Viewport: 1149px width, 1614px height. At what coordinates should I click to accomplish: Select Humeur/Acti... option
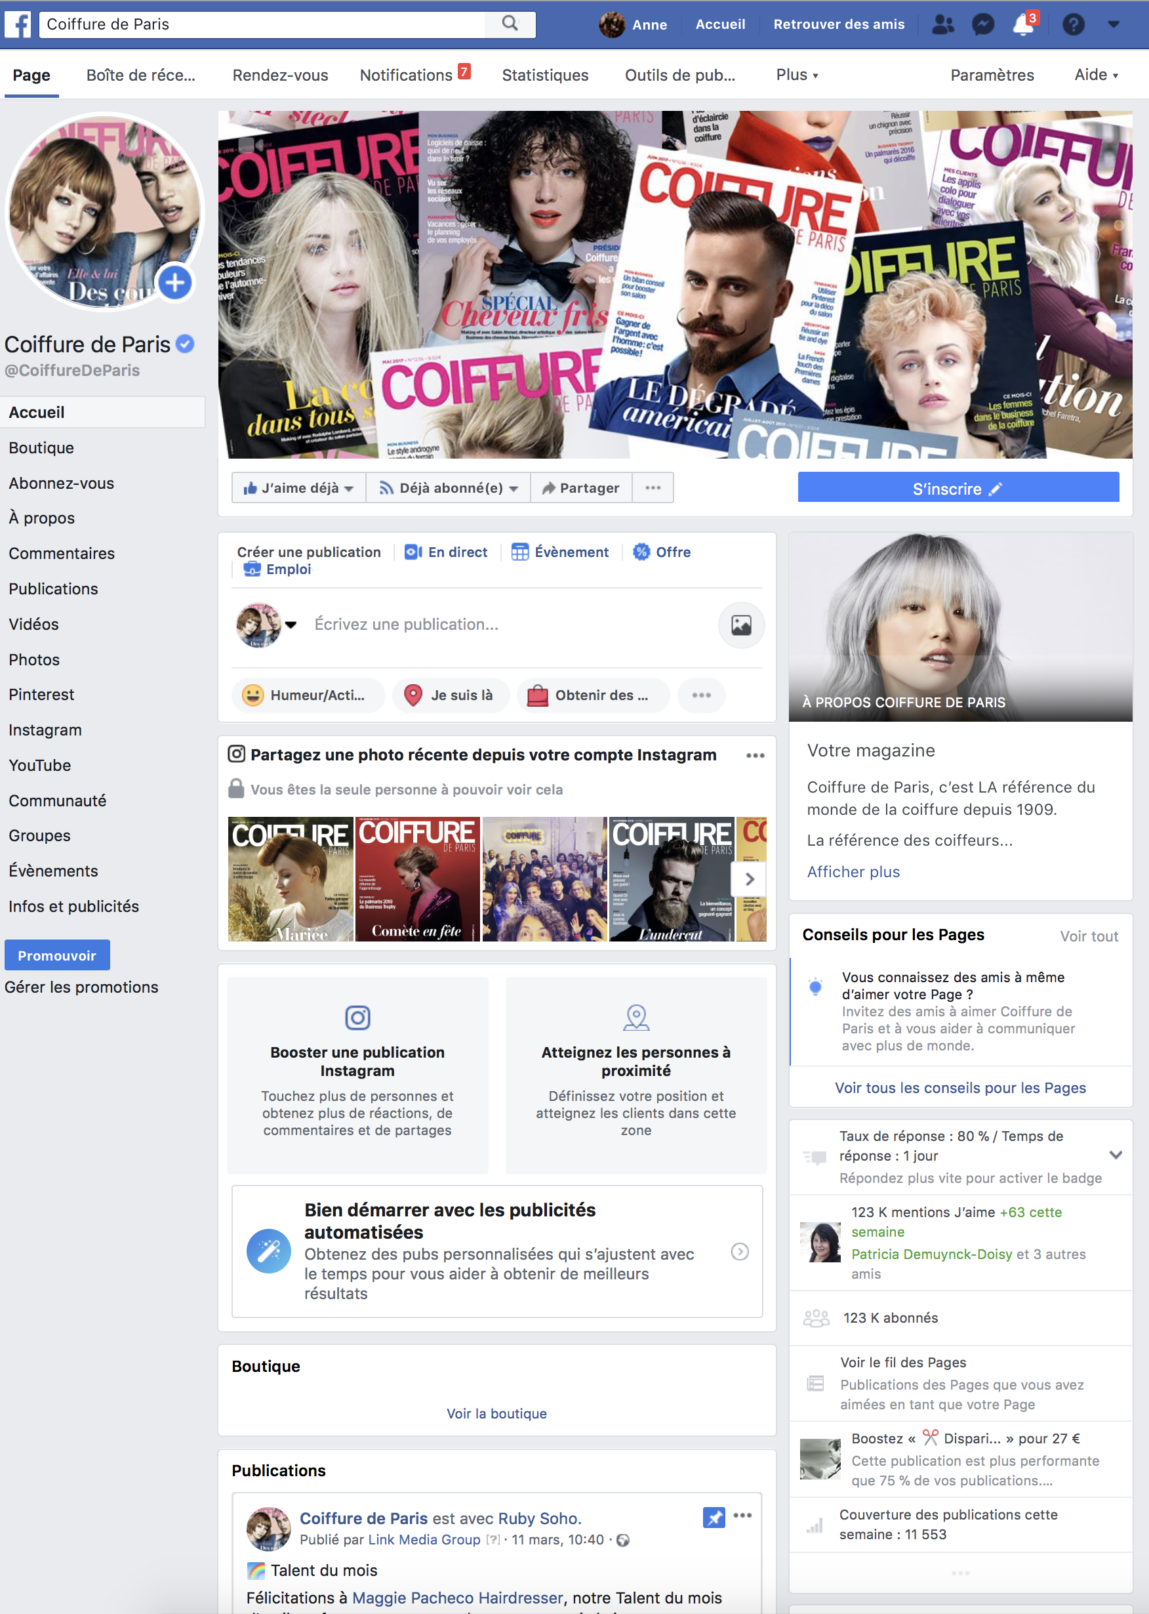(x=308, y=695)
